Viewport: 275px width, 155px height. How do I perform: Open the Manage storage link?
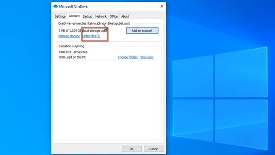69,36
